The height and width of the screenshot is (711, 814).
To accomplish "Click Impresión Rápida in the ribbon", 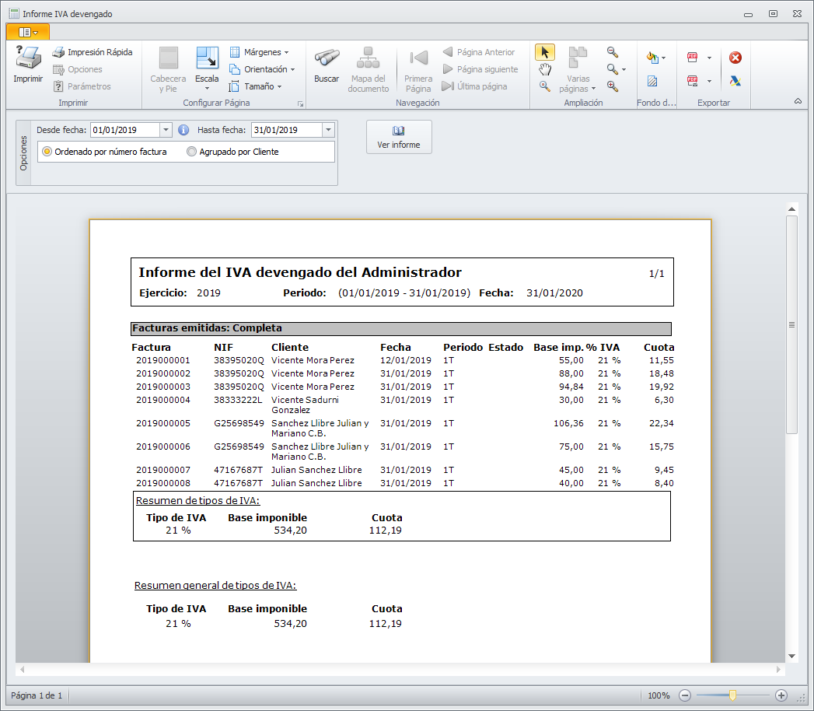I will [x=93, y=52].
